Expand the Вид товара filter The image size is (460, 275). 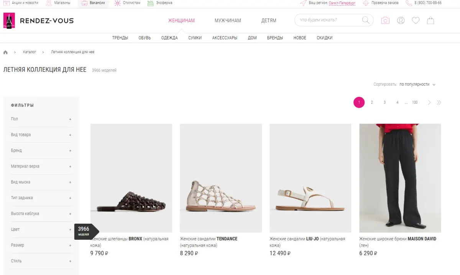41,135
